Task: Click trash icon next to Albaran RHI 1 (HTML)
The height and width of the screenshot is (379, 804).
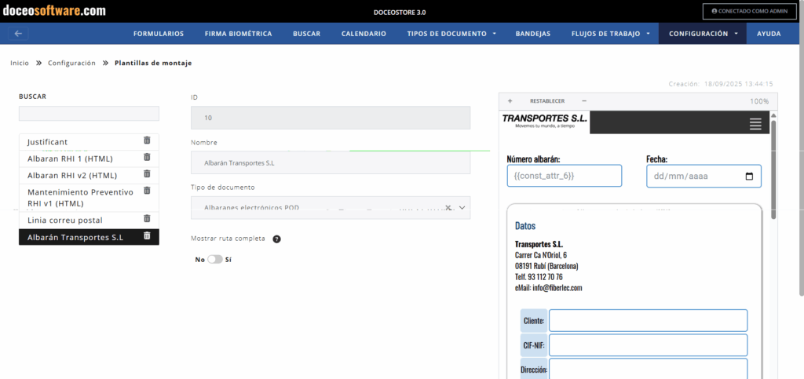Action: pos(147,157)
